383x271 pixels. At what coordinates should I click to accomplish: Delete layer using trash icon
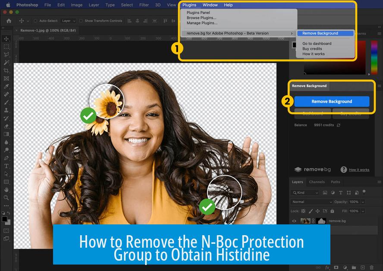click(371, 268)
